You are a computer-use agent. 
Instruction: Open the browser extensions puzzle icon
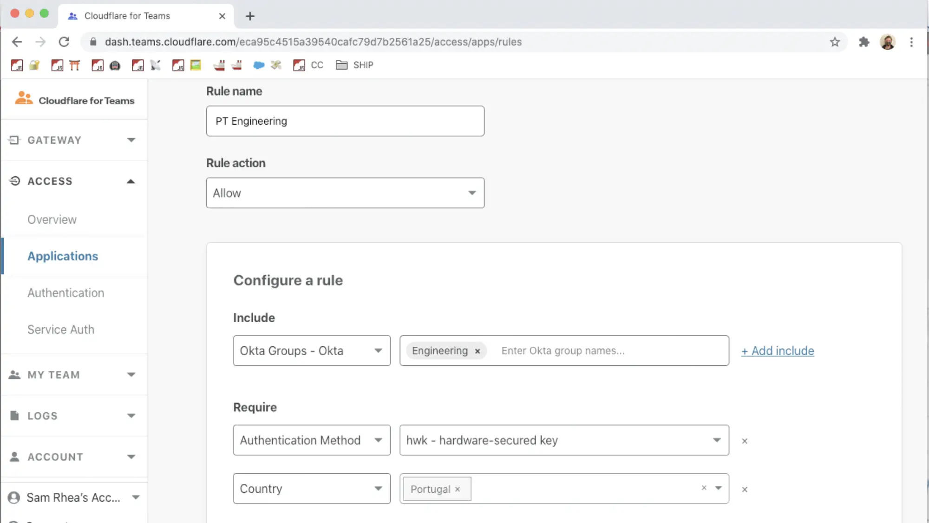pyautogui.click(x=864, y=42)
